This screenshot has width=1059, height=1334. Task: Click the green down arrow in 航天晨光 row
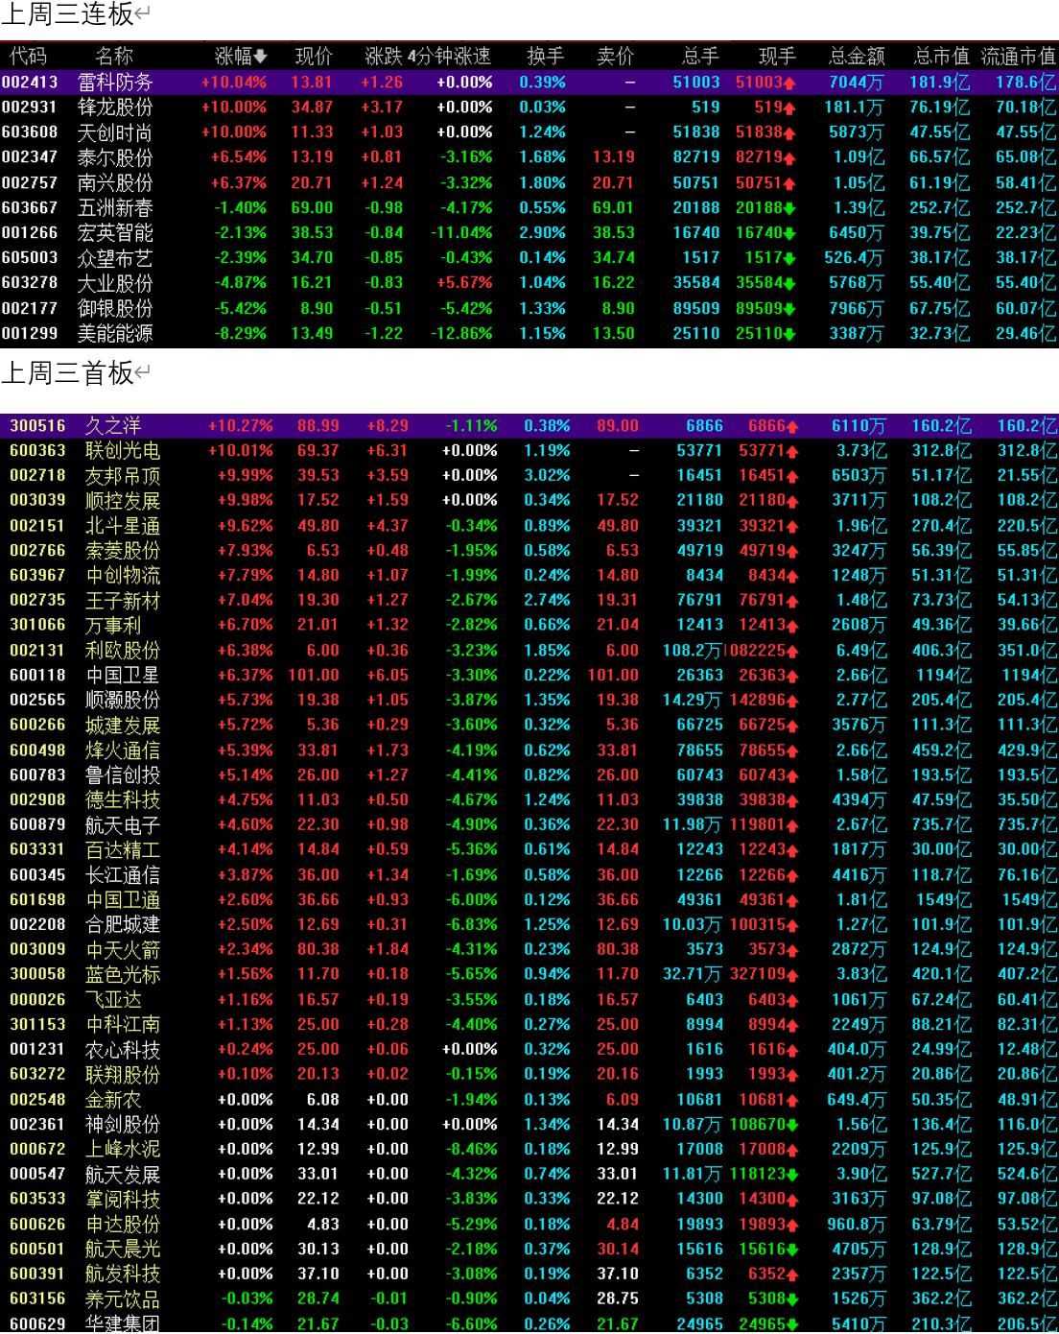(x=792, y=1250)
